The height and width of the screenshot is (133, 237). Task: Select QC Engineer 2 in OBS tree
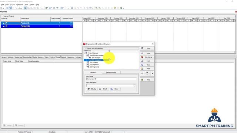(x=94, y=67)
